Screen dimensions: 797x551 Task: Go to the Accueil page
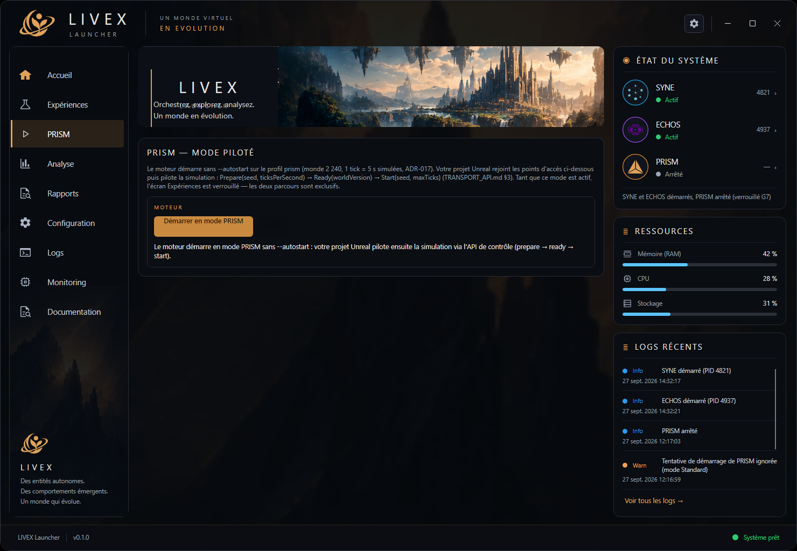point(67,75)
